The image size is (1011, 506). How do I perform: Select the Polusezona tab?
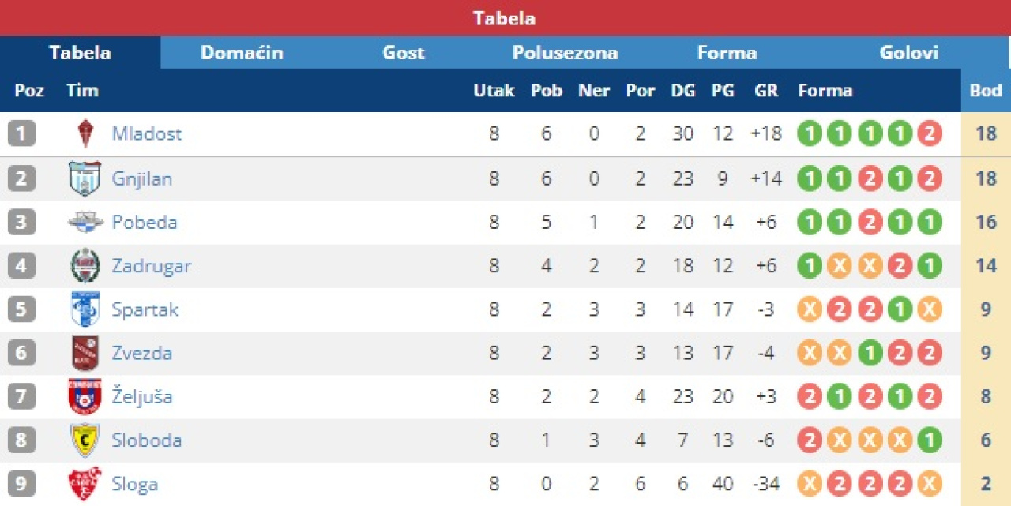click(x=566, y=53)
